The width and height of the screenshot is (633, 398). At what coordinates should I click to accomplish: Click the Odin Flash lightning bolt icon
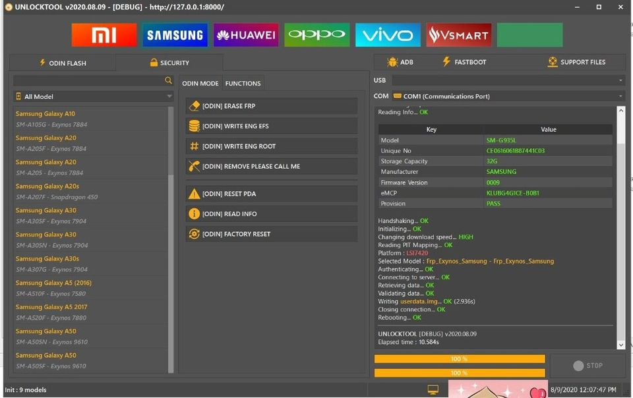point(42,63)
